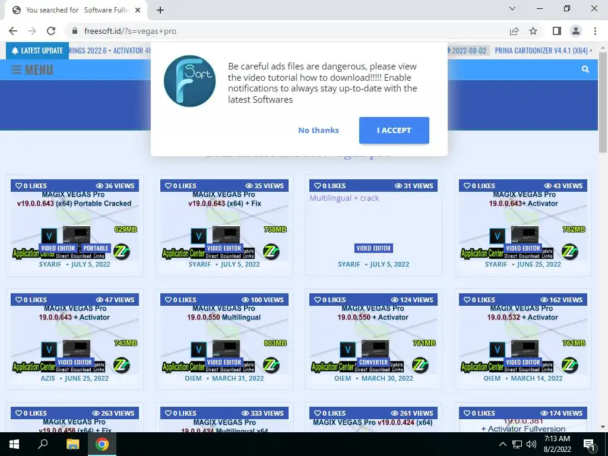This screenshot has width=608, height=456.
Task: Open the Multilingual + crack link
Action: pos(344,198)
